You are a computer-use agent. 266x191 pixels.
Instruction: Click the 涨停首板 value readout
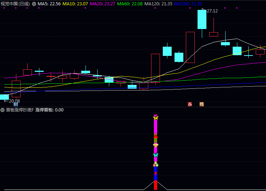click(49, 110)
